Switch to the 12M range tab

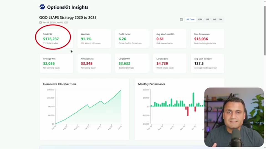200,19
